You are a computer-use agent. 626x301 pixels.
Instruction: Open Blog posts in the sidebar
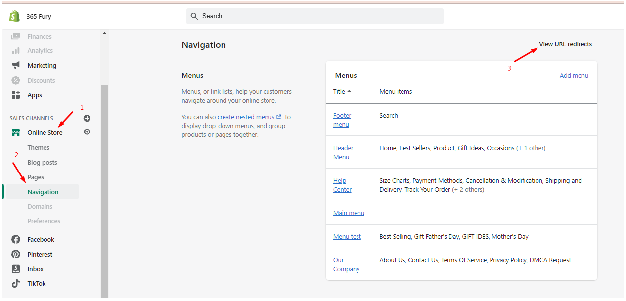[x=43, y=162]
